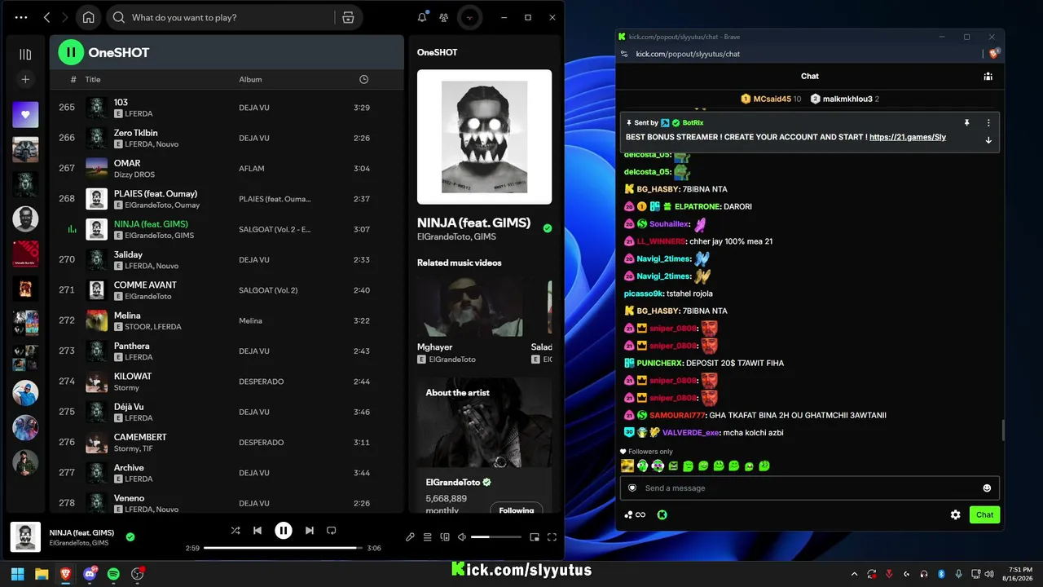
Task: Open the Melina album link
Action: click(250, 321)
